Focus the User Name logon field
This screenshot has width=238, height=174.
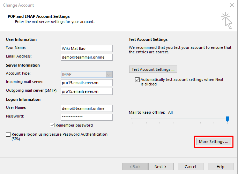[x=87, y=108]
